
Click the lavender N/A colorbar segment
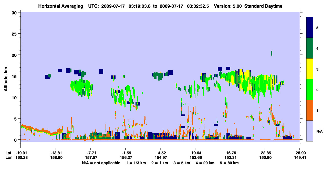point(310,131)
